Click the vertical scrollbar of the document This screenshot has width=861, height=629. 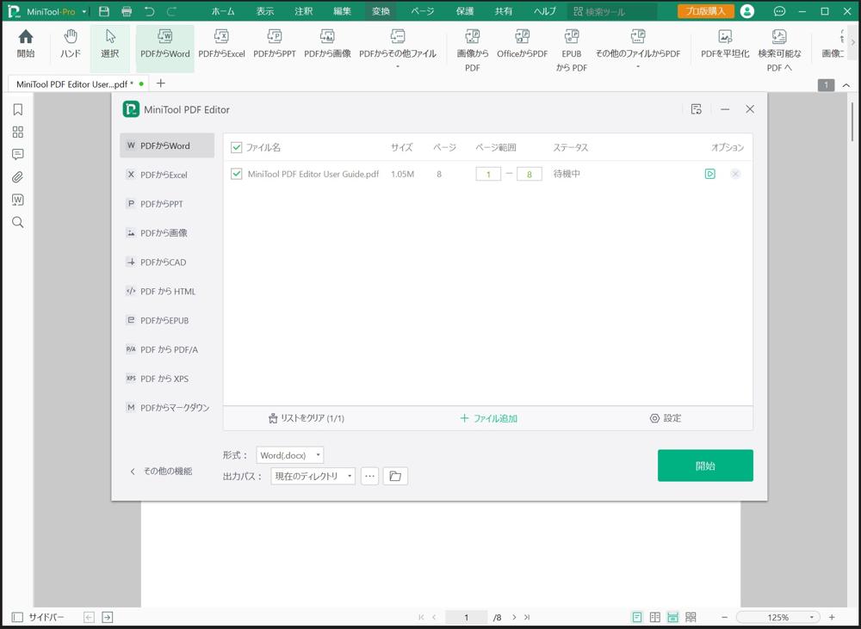[852, 122]
